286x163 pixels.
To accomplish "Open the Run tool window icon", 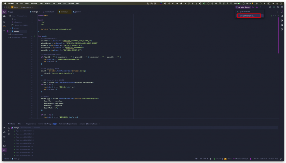I will [4, 141].
